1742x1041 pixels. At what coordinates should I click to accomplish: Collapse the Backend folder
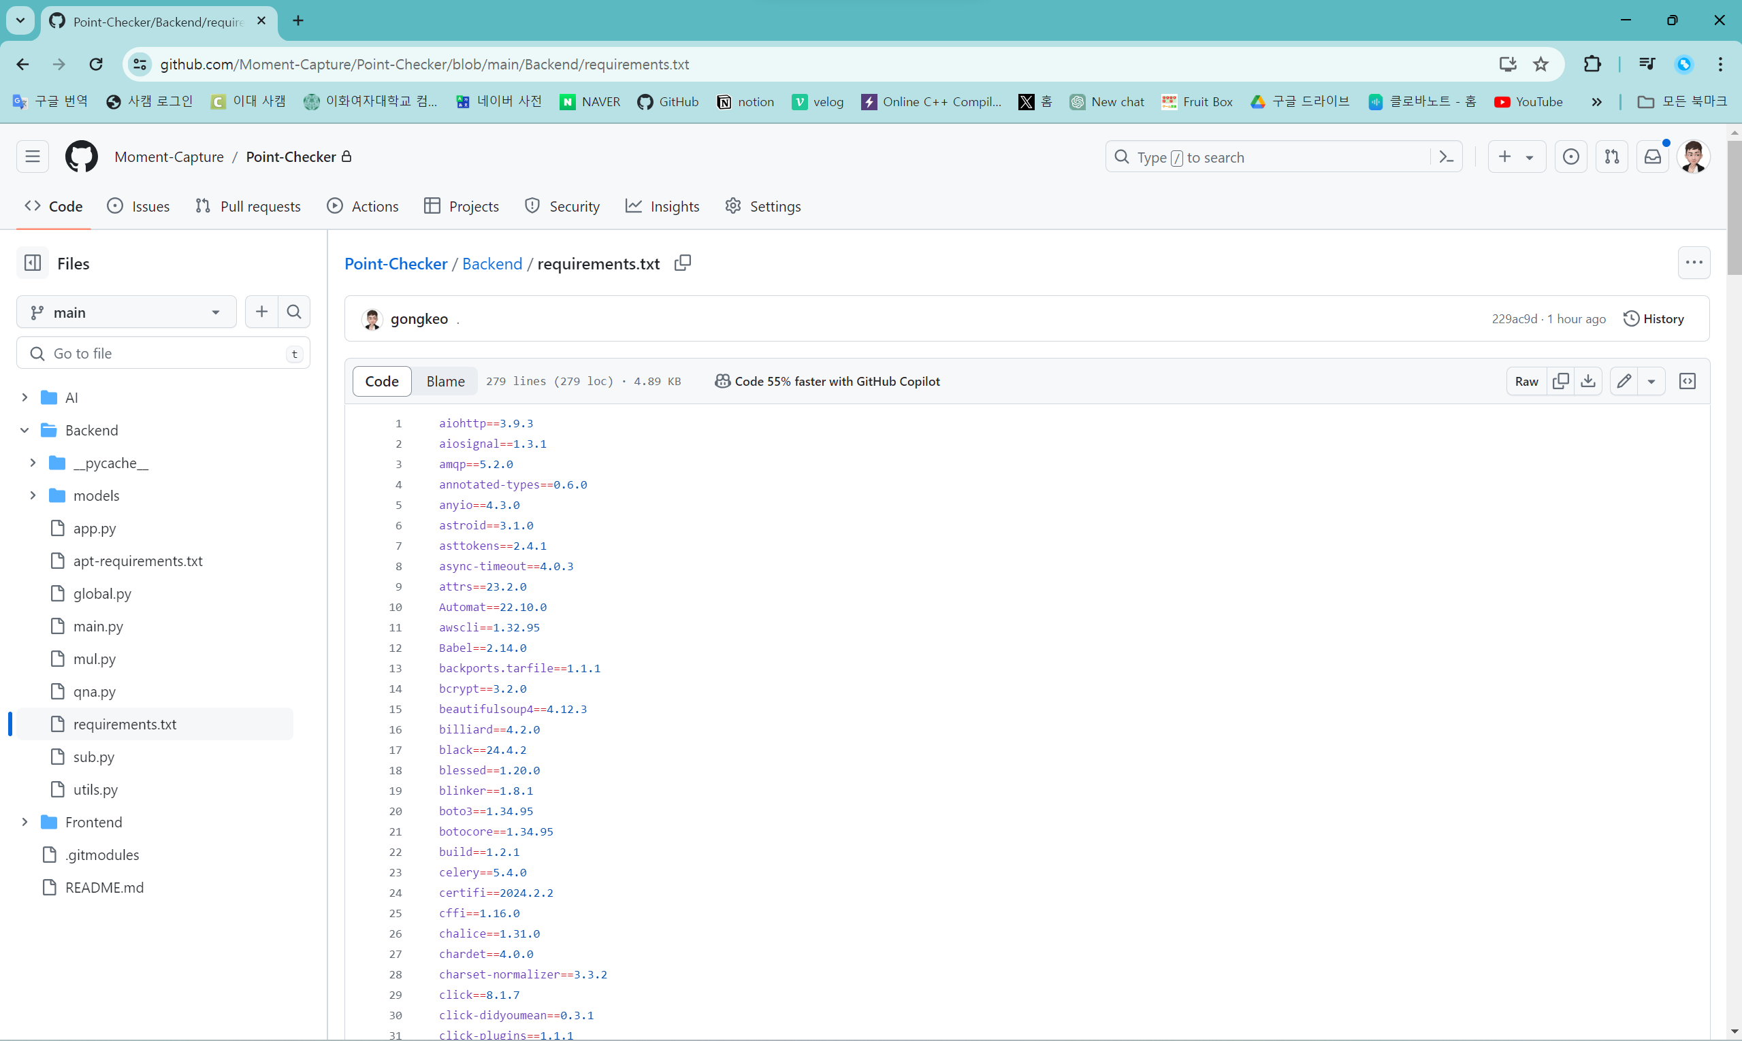click(25, 430)
